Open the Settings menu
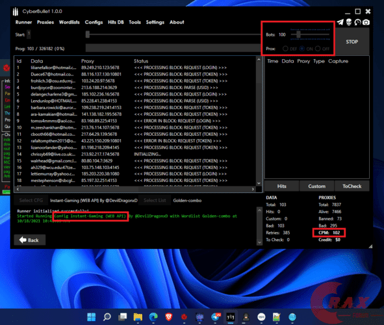Viewport: 384px width, 325px height. [x=155, y=22]
